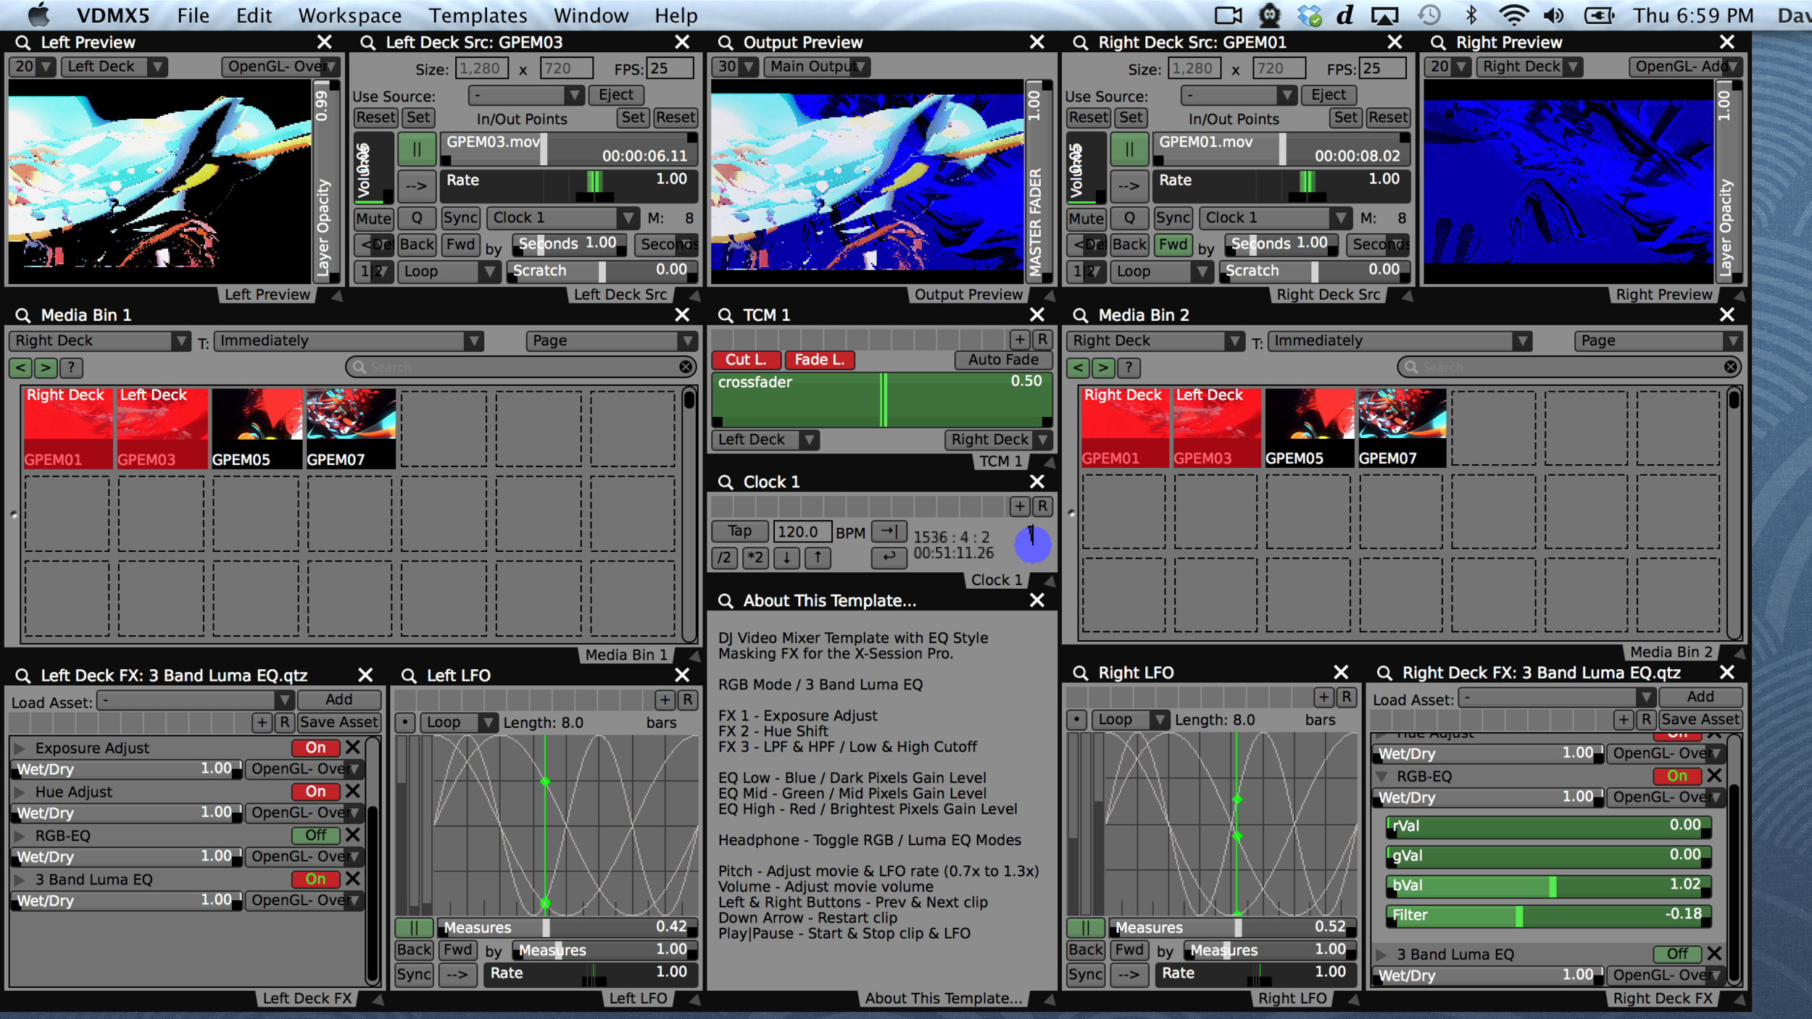The height and width of the screenshot is (1019, 1812).
Task: Open the Wi-Fi status menu
Action: point(1513,15)
